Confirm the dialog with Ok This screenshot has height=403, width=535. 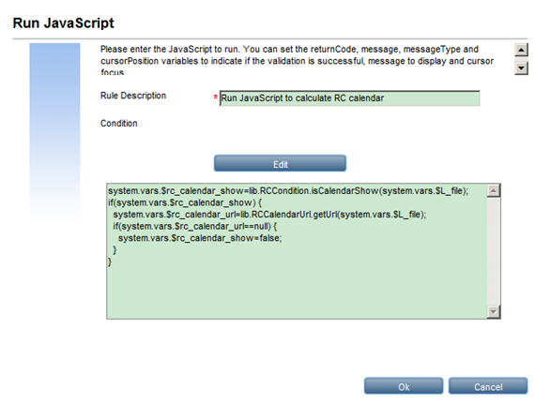pos(404,386)
